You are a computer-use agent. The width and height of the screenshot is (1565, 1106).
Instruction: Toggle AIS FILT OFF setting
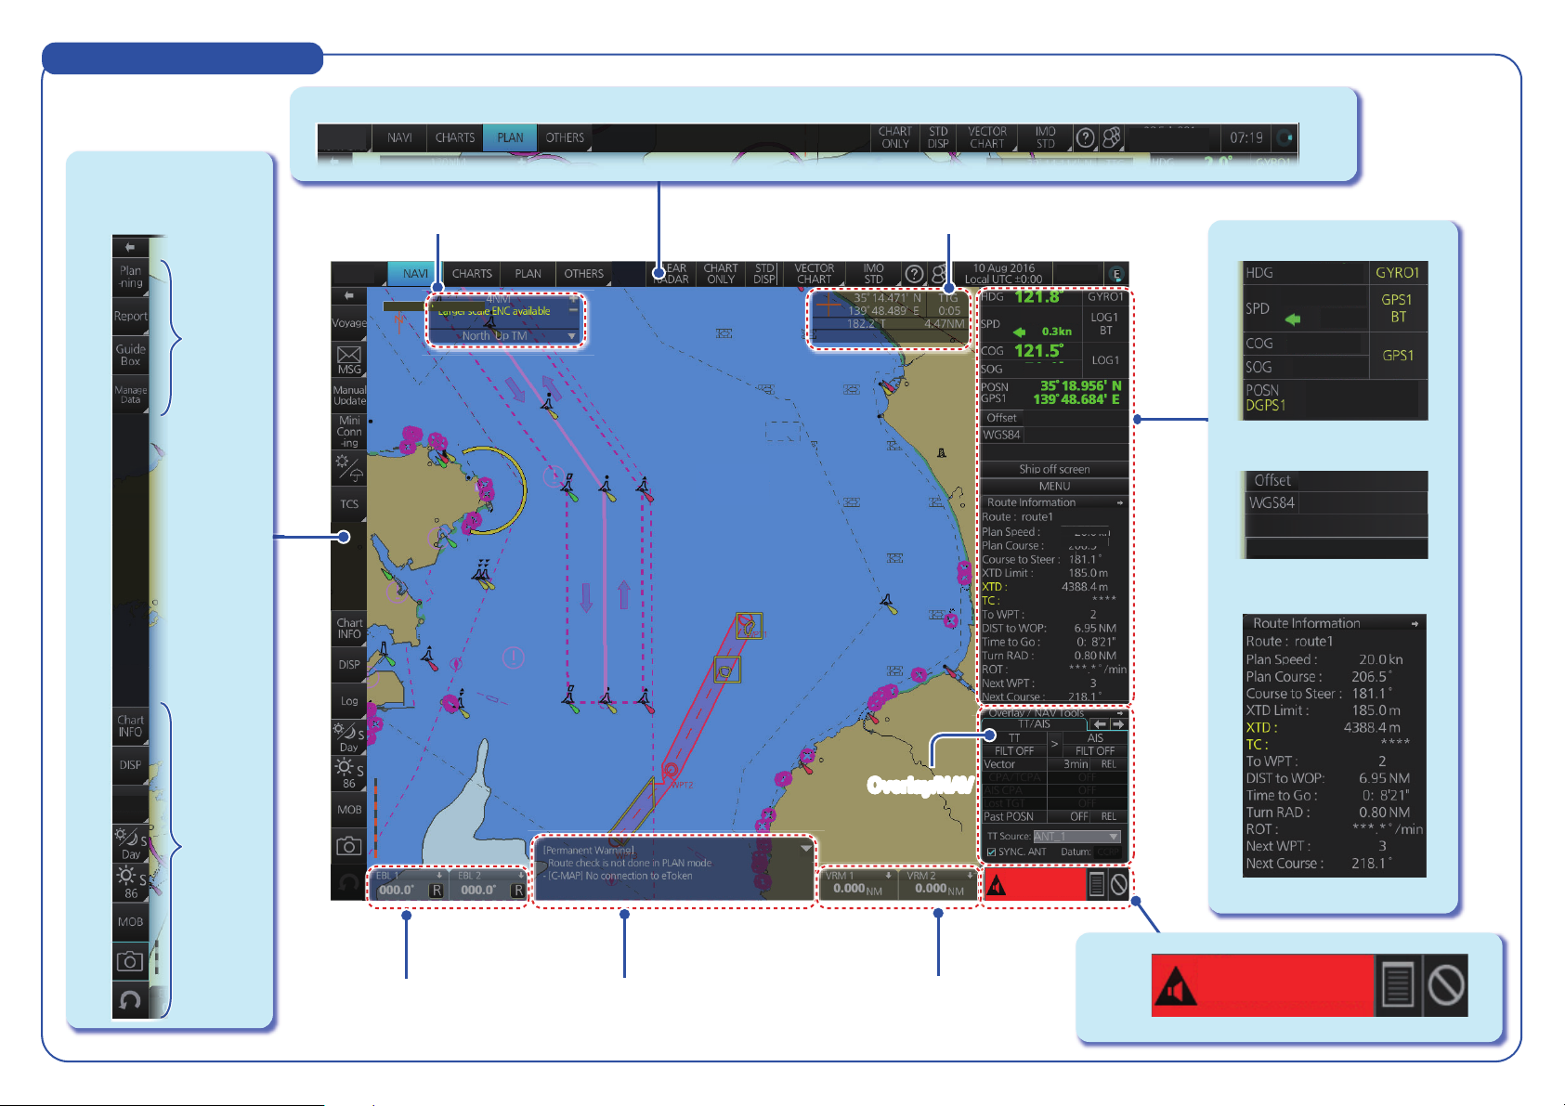click(x=1095, y=750)
